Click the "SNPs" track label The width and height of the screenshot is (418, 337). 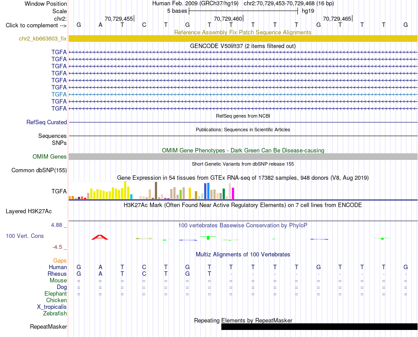[x=59, y=143]
